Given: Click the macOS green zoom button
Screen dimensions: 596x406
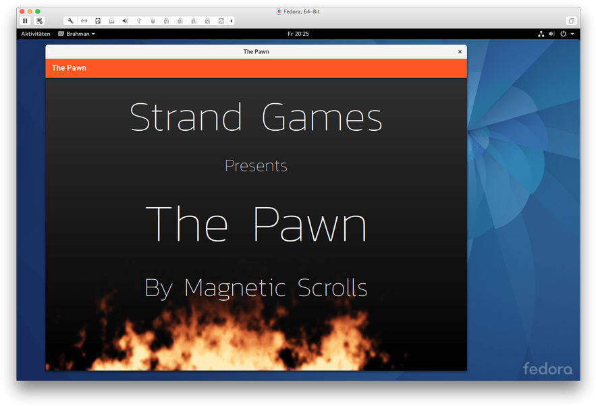Looking at the screenshot, I should tap(38, 11).
